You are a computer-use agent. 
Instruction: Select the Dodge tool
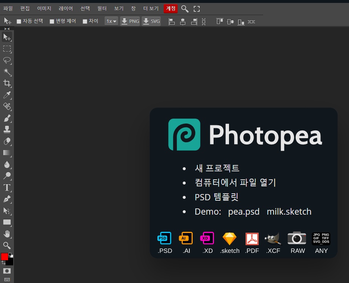(x=7, y=176)
